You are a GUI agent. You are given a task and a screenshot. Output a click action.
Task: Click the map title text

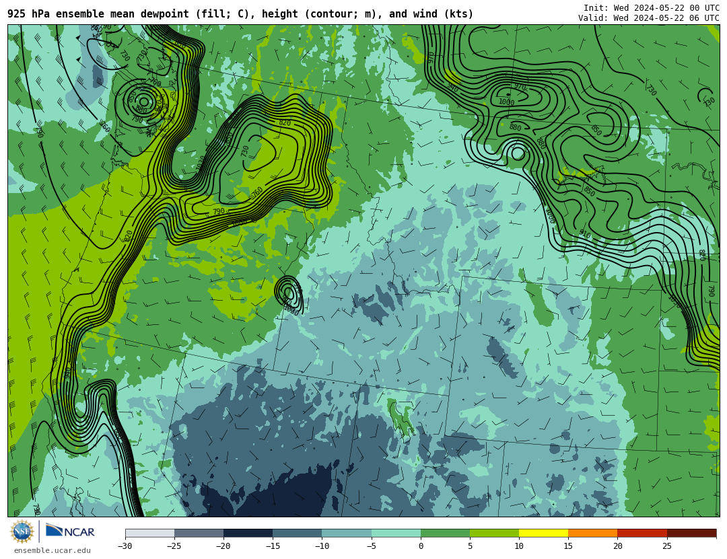coord(240,14)
